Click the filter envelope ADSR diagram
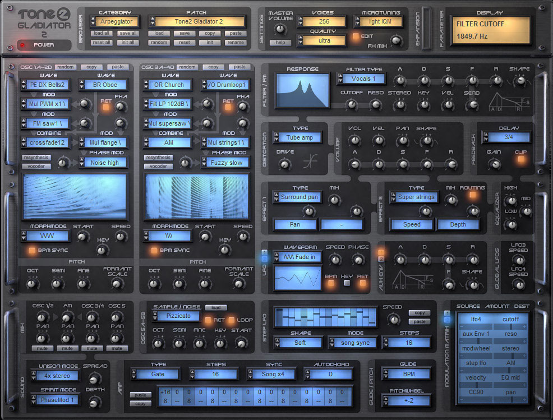Viewport: 553px width, 420px height. click(509, 102)
